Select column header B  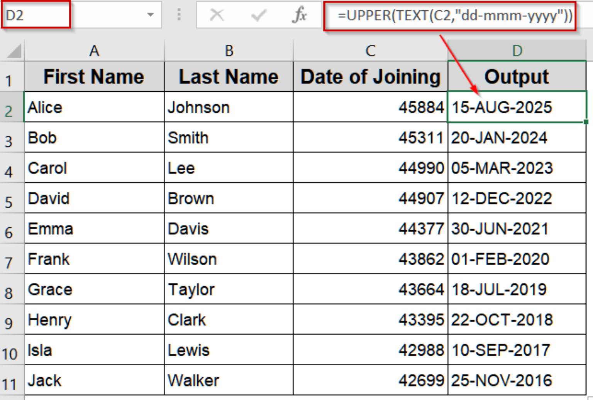[229, 50]
